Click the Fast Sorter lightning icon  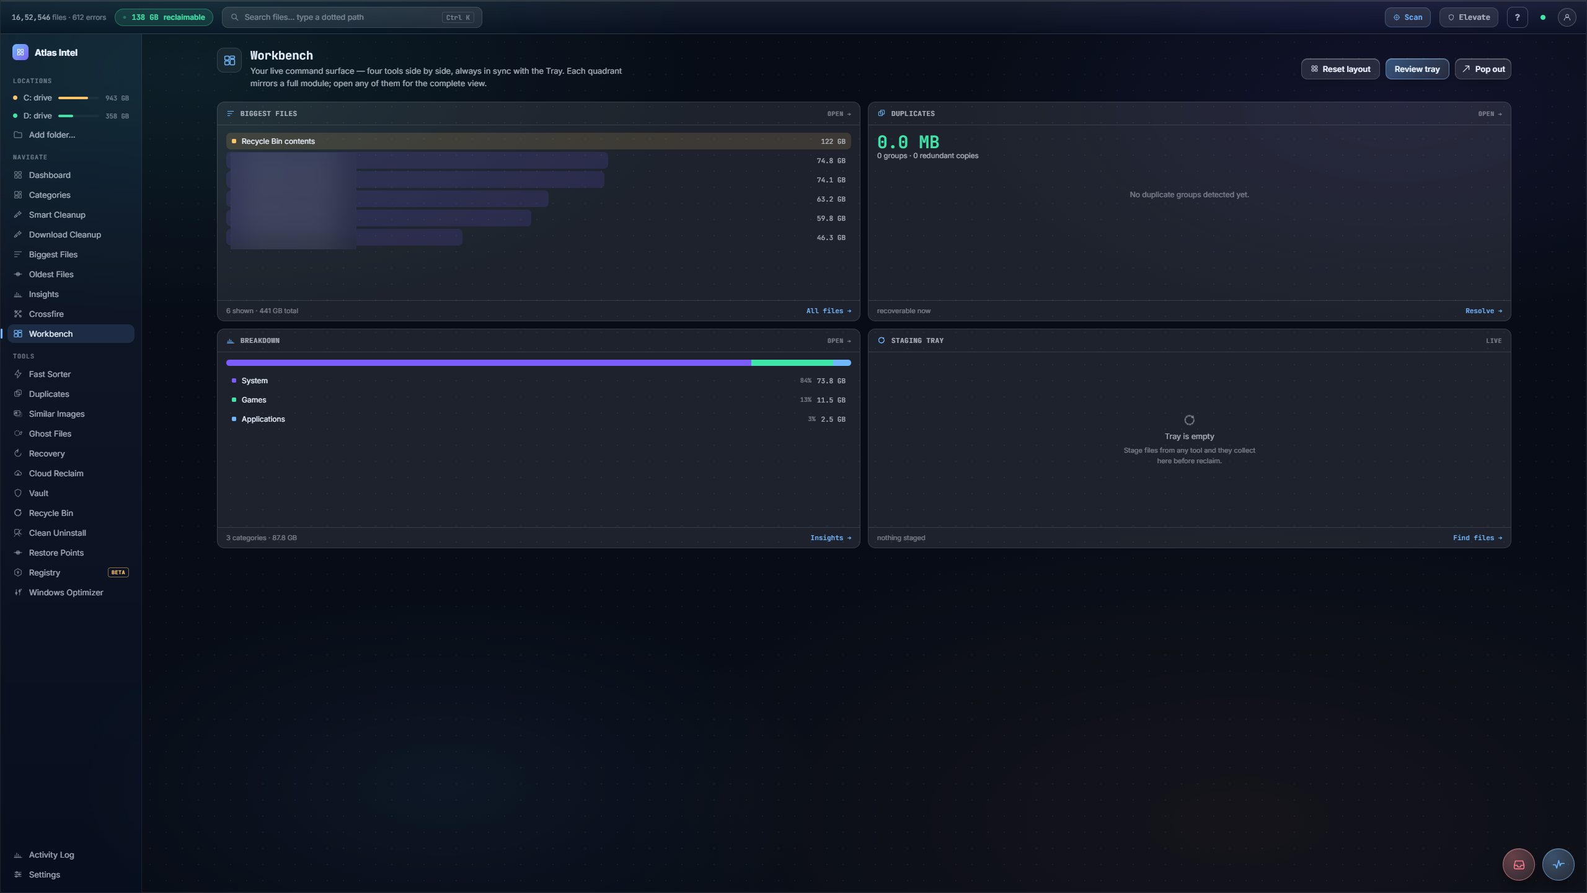[x=18, y=374]
